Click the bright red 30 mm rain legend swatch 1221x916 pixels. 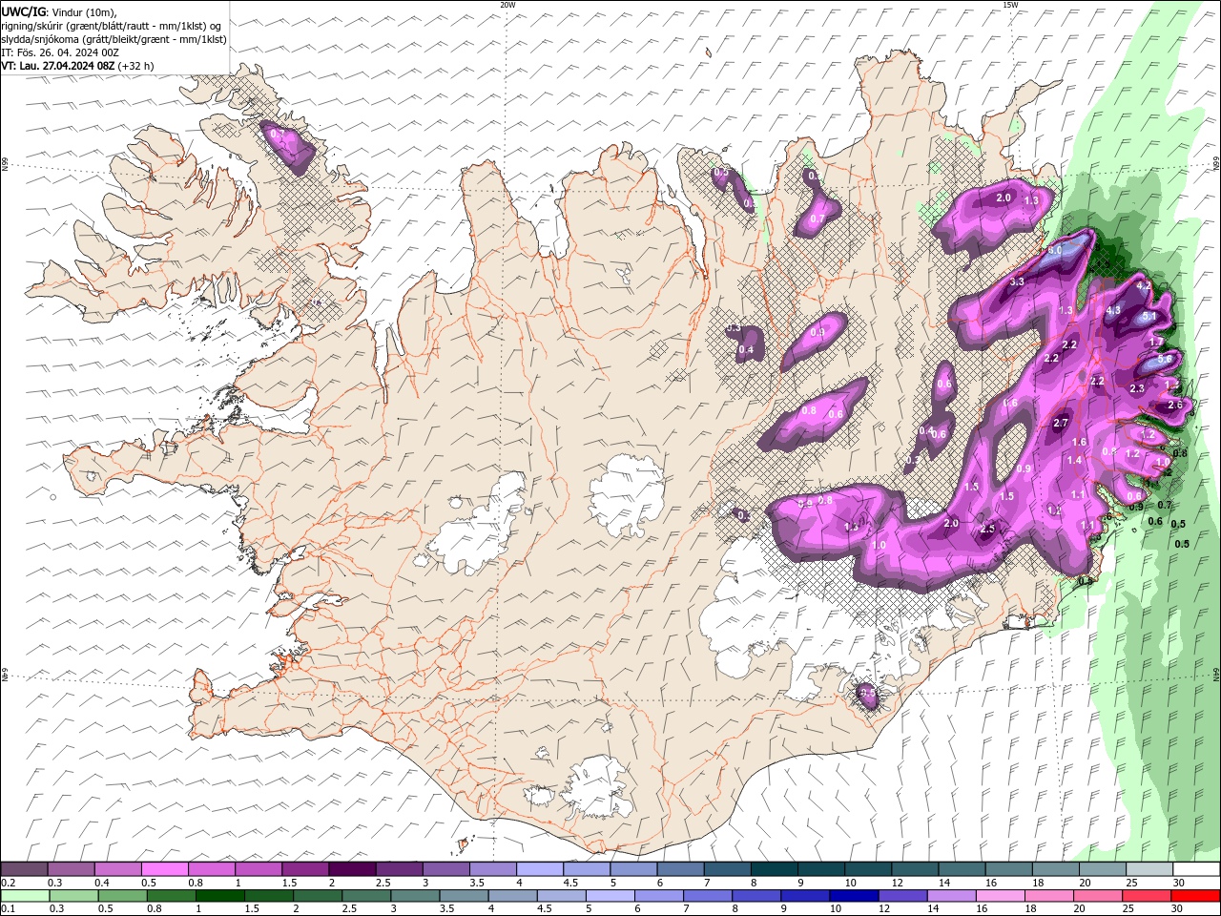click(x=1196, y=896)
